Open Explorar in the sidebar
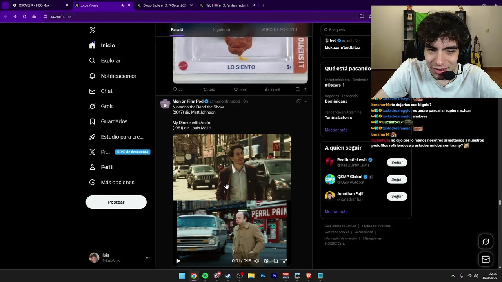 (105, 61)
